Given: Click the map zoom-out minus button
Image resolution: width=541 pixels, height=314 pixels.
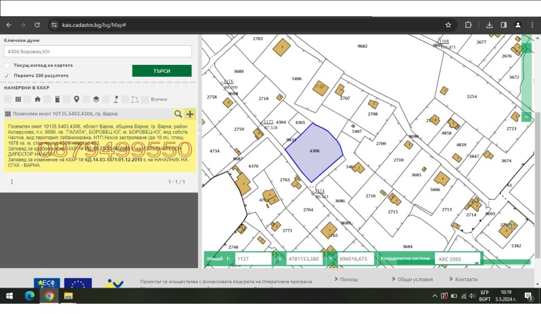Looking at the screenshot, I should 526,117.
